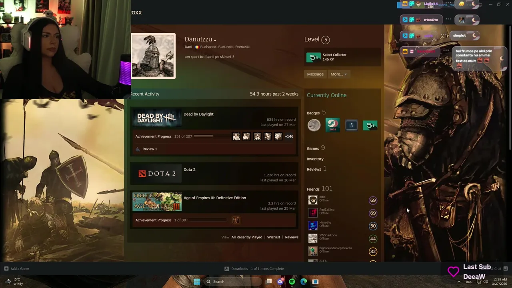Open the Windows Start button
Viewport: 512px width, 288px height.
[197, 282]
